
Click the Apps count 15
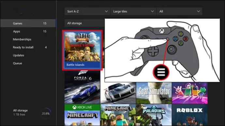coord(45,31)
